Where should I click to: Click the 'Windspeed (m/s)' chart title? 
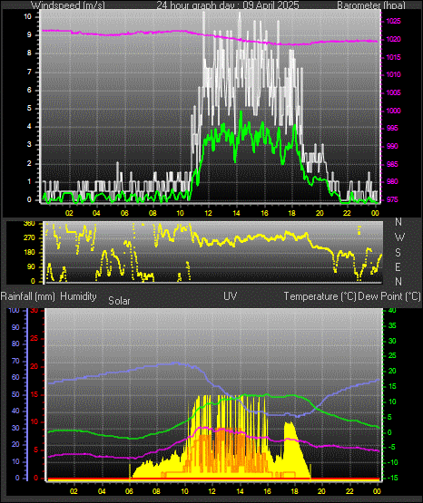68,5
